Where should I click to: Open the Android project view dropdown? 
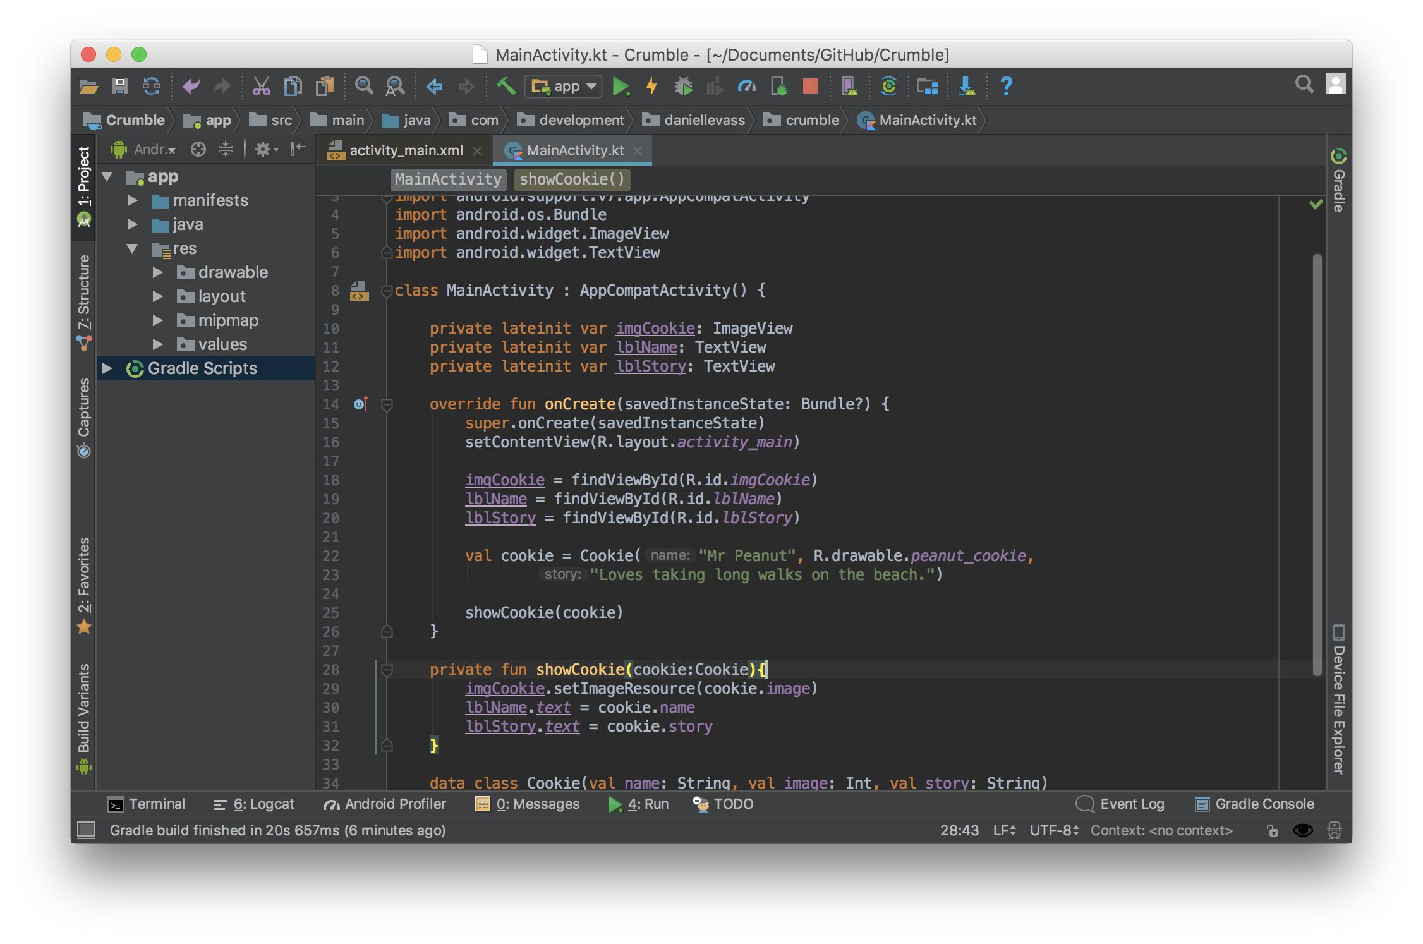pyautogui.click(x=144, y=149)
